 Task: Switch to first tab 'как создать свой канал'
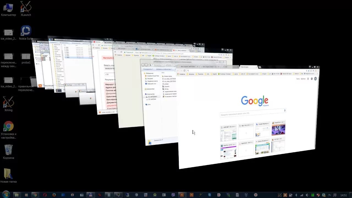(188, 67)
